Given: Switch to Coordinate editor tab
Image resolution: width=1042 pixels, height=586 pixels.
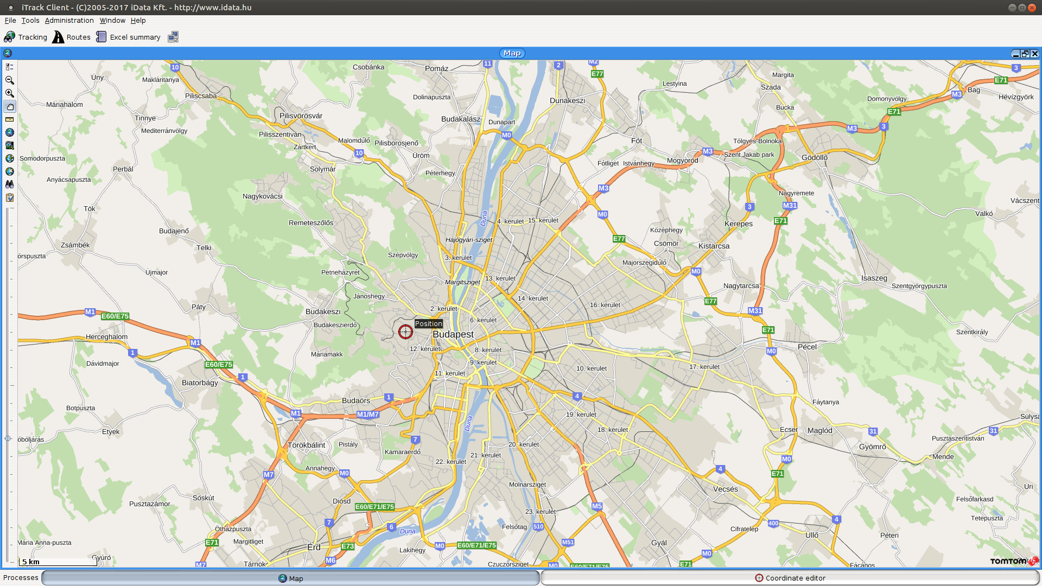Looking at the screenshot, I should (x=790, y=578).
